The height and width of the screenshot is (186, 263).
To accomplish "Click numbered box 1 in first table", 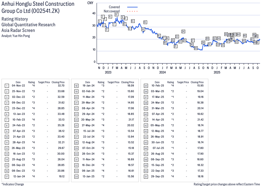I will coord(7,86).
